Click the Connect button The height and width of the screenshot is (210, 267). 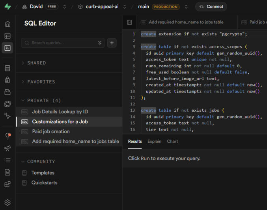pyautogui.click(x=211, y=7)
